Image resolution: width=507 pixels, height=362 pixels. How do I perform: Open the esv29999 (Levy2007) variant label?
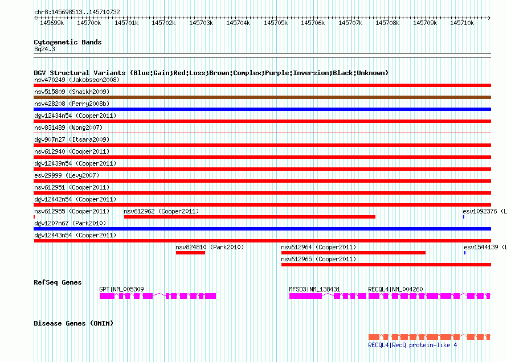[x=67, y=175]
